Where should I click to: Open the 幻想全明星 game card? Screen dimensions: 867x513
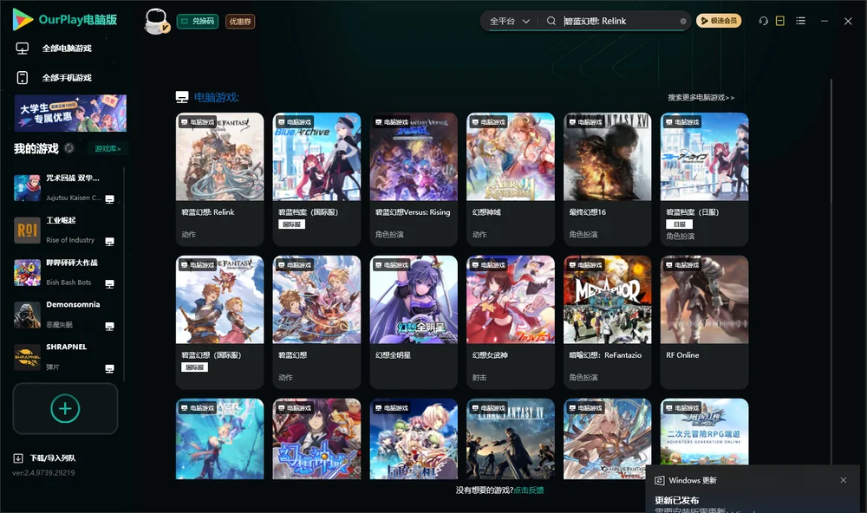[414, 322]
